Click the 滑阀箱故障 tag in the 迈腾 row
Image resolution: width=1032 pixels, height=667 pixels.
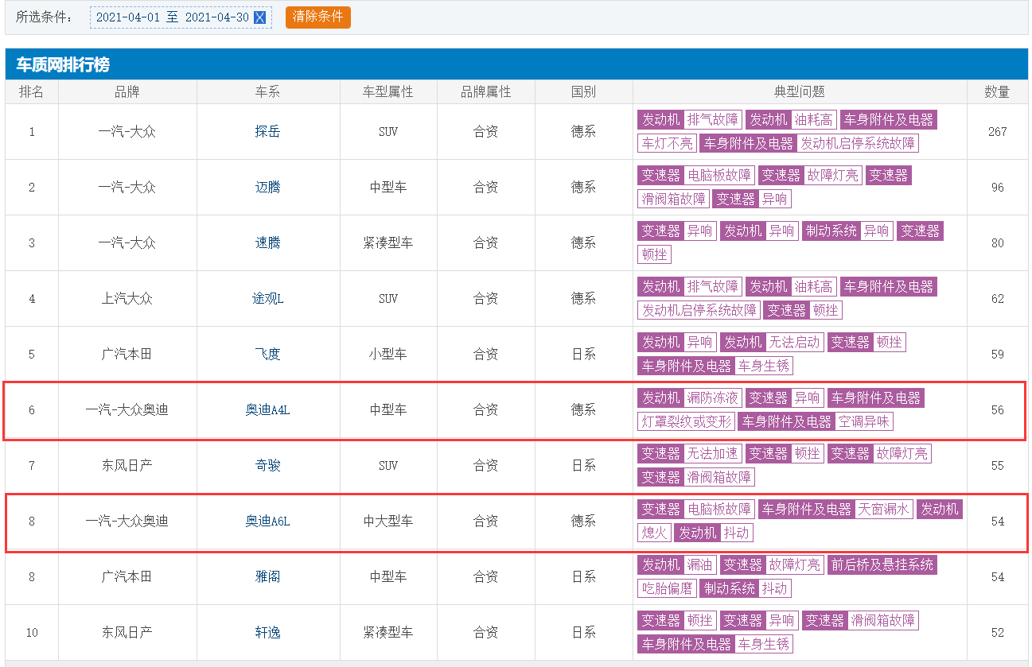(x=673, y=200)
